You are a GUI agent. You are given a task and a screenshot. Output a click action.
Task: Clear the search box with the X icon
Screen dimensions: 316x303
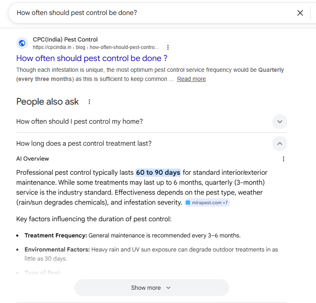(300, 13)
